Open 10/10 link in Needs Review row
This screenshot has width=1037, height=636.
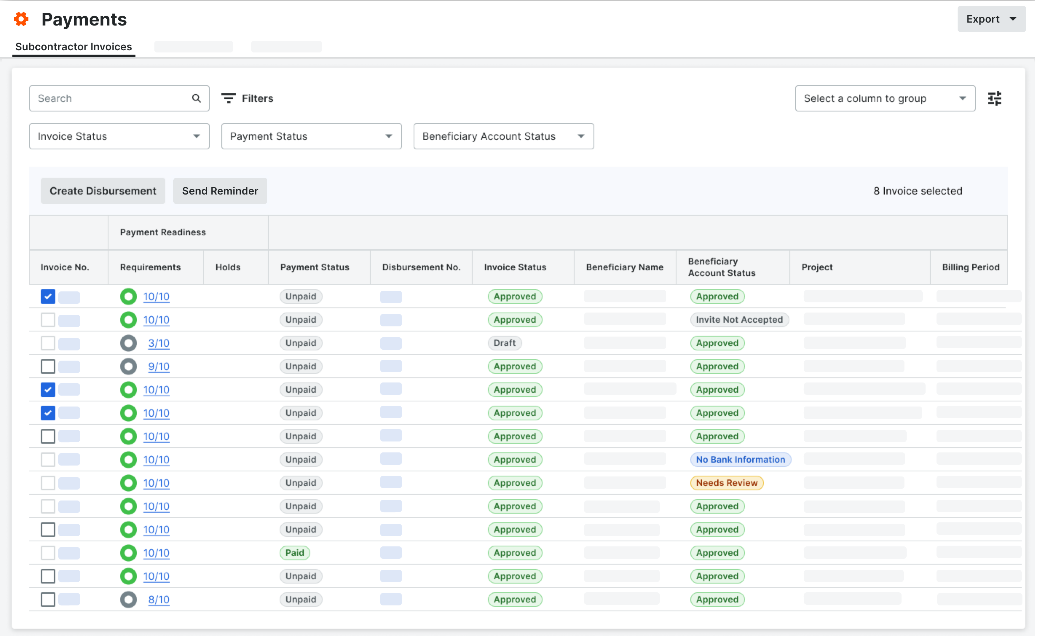click(x=157, y=483)
